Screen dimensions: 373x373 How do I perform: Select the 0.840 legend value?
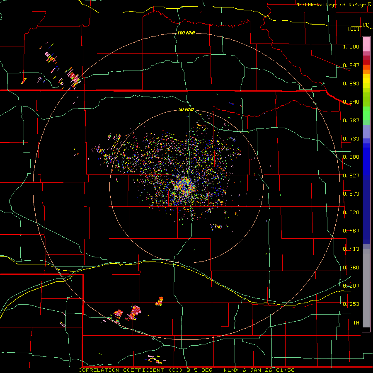coord(351,102)
